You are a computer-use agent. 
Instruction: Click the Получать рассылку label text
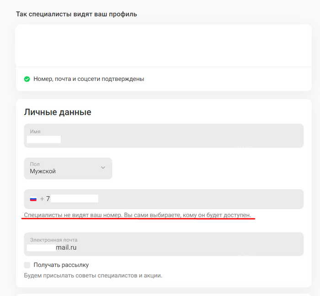click(x=61, y=265)
